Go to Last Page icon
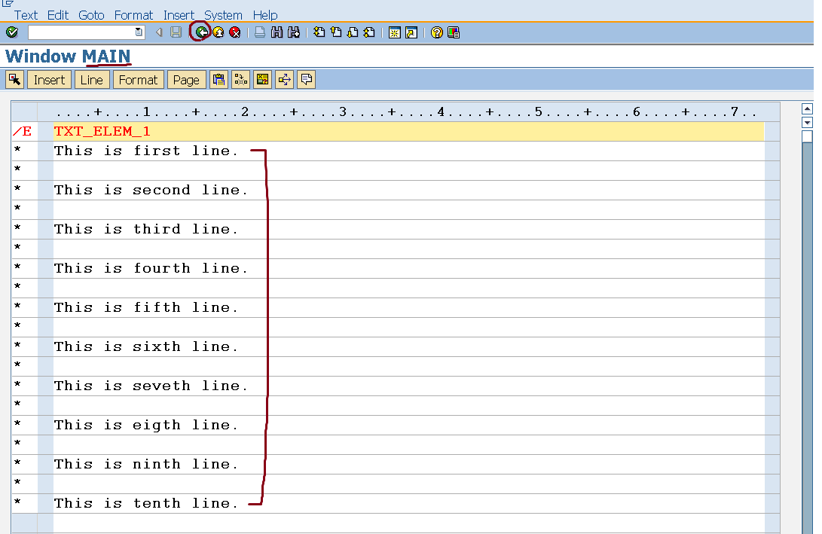The width and height of the screenshot is (822, 534). [369, 32]
